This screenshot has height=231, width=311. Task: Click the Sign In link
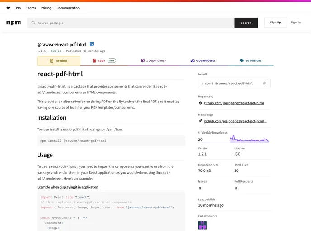coord(296,23)
